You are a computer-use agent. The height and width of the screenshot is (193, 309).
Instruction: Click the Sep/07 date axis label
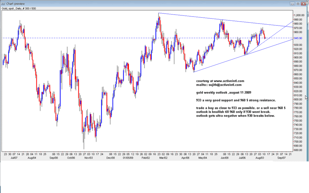tap(281, 158)
